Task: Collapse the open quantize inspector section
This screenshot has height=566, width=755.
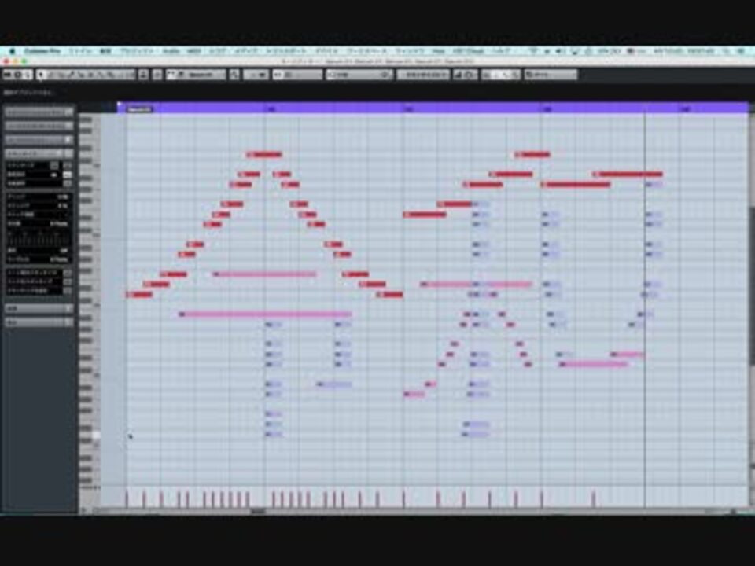Action: 39,153
